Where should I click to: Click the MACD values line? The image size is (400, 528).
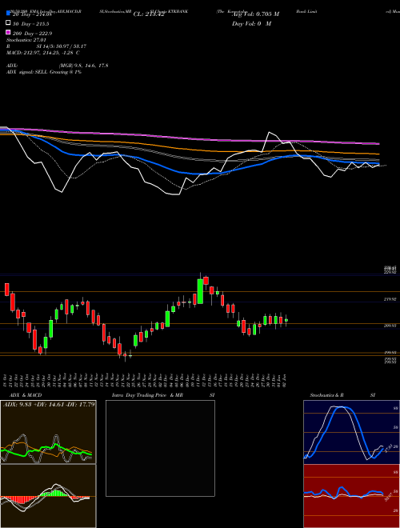(x=43, y=53)
